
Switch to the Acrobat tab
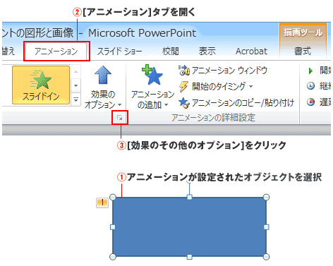coord(251,51)
